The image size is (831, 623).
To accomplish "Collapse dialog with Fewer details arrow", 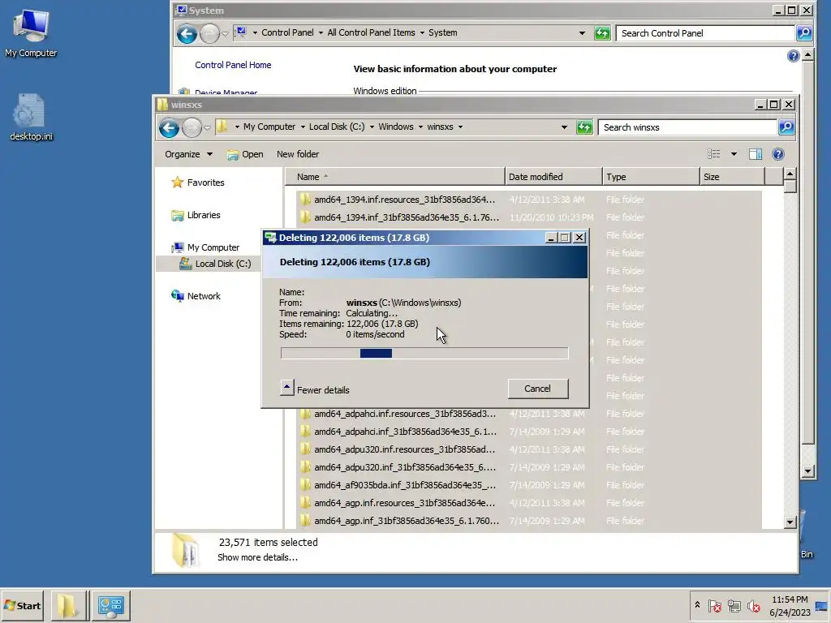I will pos(286,387).
